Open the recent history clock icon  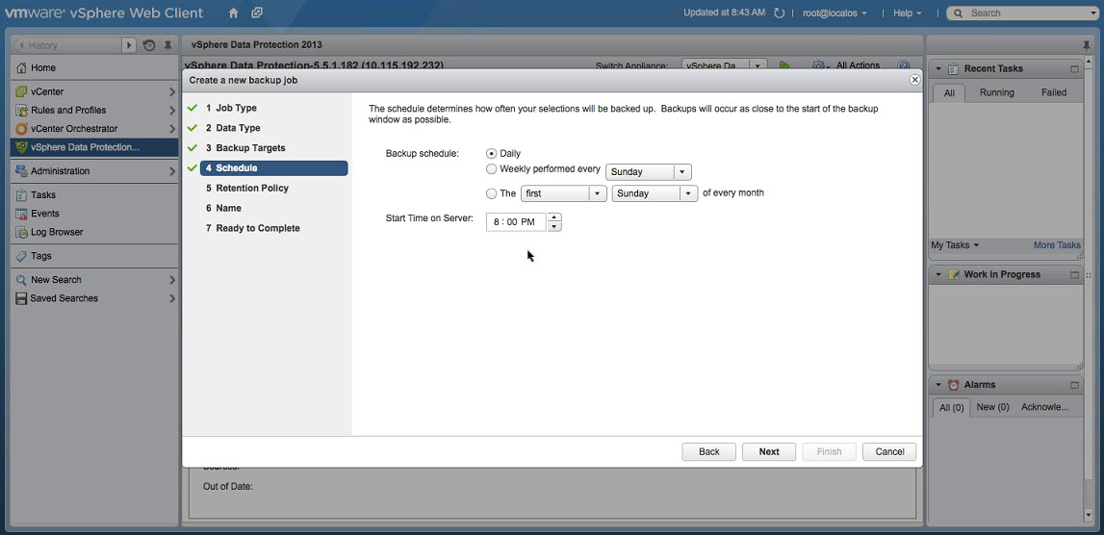[148, 45]
